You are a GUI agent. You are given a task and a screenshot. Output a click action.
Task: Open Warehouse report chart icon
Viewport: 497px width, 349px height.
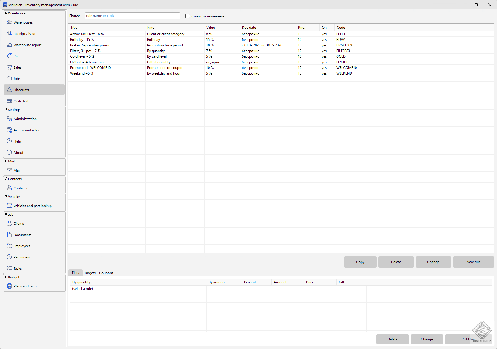click(x=9, y=45)
